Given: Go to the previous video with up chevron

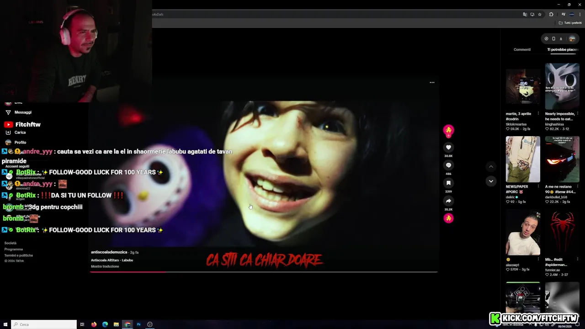Looking at the screenshot, I should 491,167.
